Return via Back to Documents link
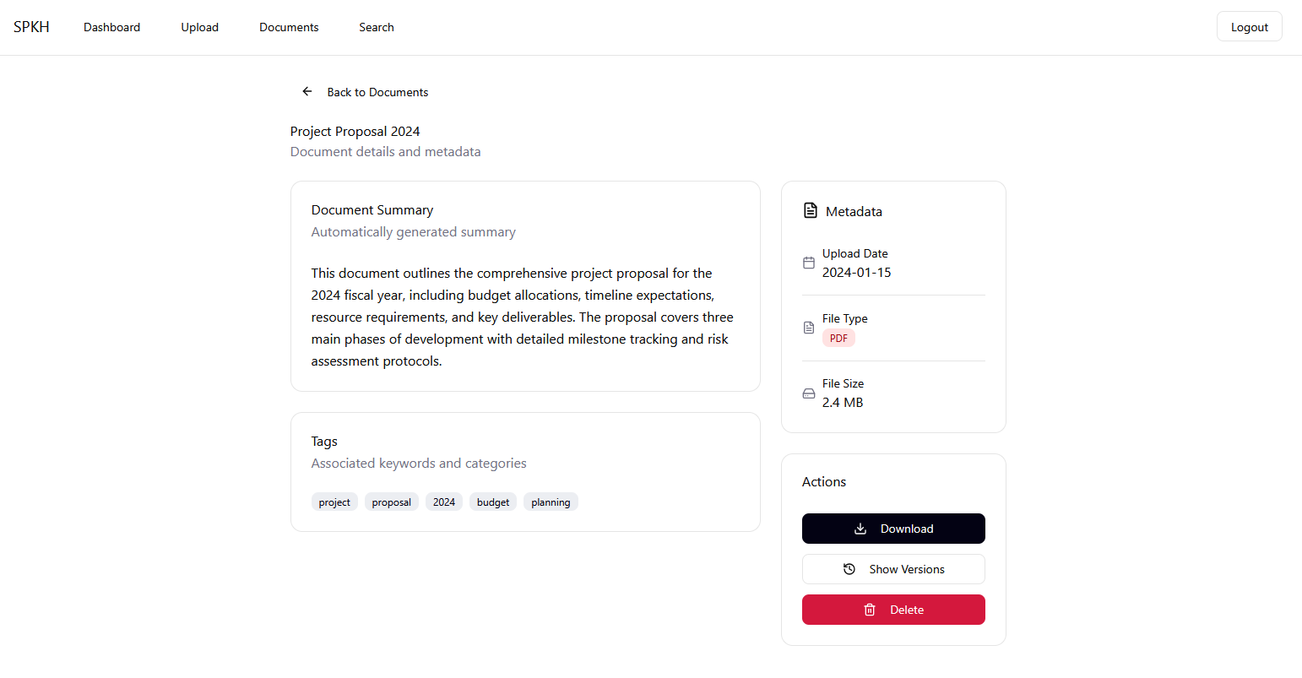Screen dimensions: 1302x678 pos(377,92)
